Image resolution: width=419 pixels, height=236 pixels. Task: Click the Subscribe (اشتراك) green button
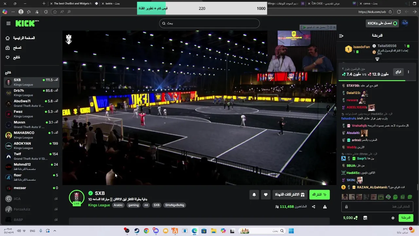[x=319, y=195]
